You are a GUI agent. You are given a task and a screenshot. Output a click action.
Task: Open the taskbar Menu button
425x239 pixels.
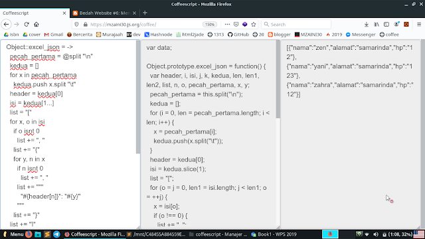click(13, 234)
